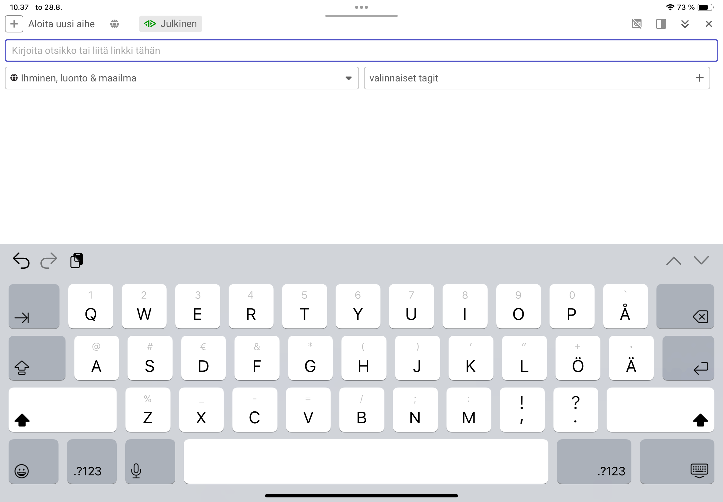Open the Ihminen, luonto & maailma category dropdown
Viewport: 723px width, 502px height.
pyautogui.click(x=182, y=78)
